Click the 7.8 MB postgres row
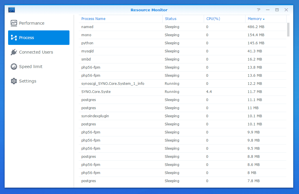The width and height of the screenshot is (299, 194). pyautogui.click(x=182, y=181)
